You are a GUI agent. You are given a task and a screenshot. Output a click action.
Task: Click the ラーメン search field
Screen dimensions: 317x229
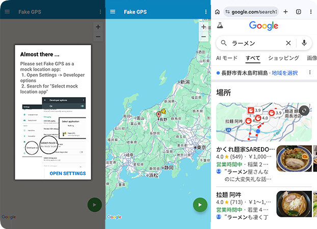pos(264,43)
